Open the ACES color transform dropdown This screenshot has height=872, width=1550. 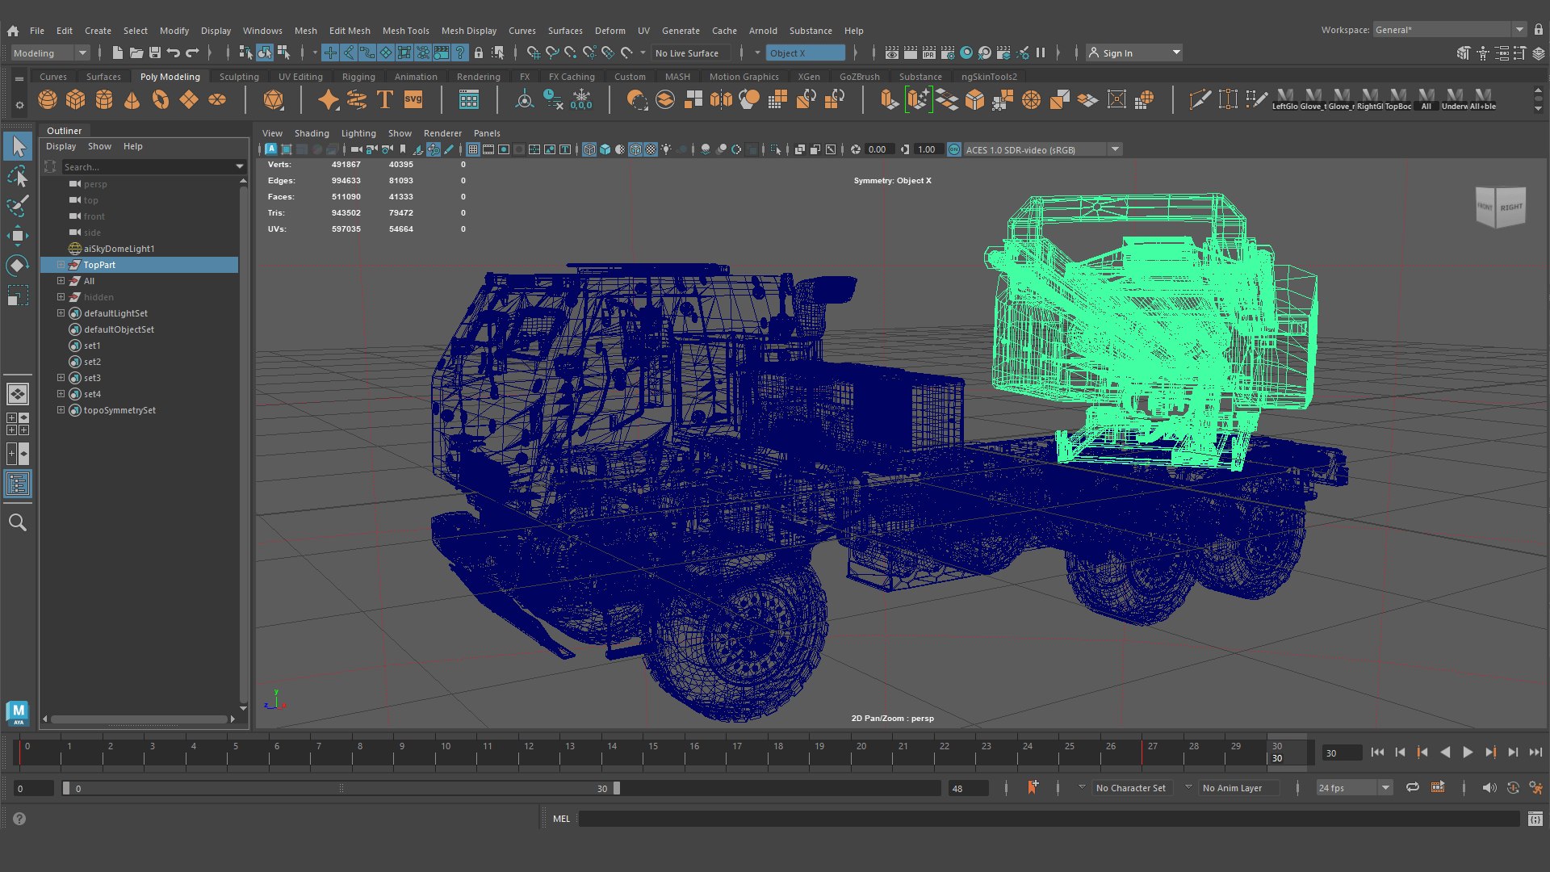pos(1041,149)
